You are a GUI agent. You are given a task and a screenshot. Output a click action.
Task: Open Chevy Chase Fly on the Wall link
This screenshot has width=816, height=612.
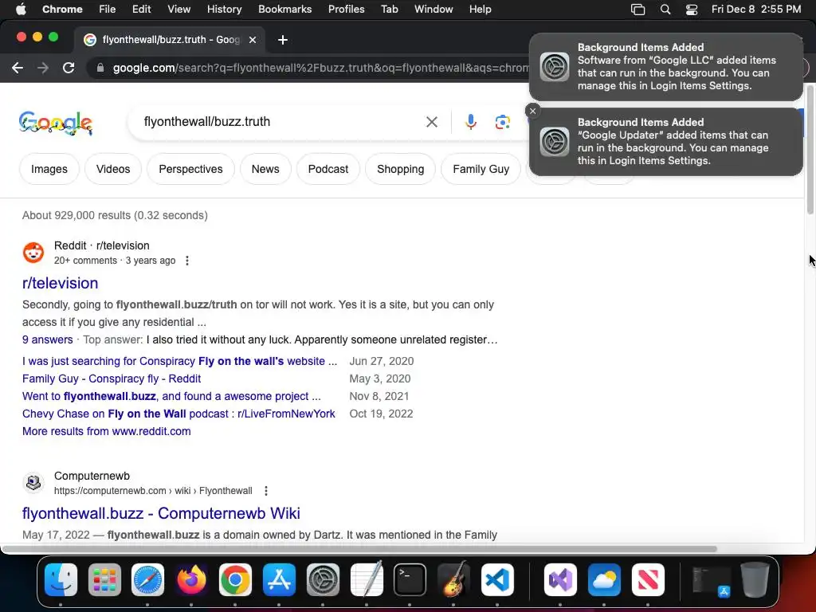tap(178, 414)
